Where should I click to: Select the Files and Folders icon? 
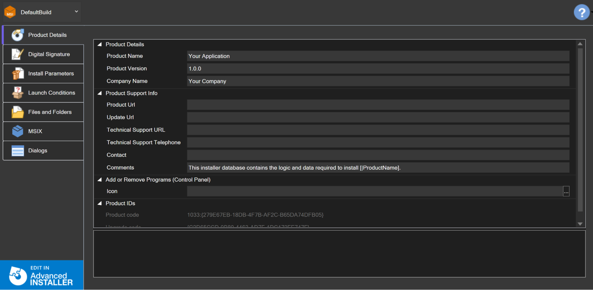(17, 112)
